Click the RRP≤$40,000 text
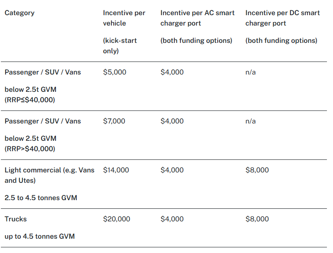Viewport: 333px width, 253px height. [x=30, y=100]
